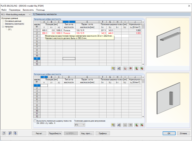Click the help icon at the bottom left
192x144 pixels.
pyautogui.click(x=4, y=133)
